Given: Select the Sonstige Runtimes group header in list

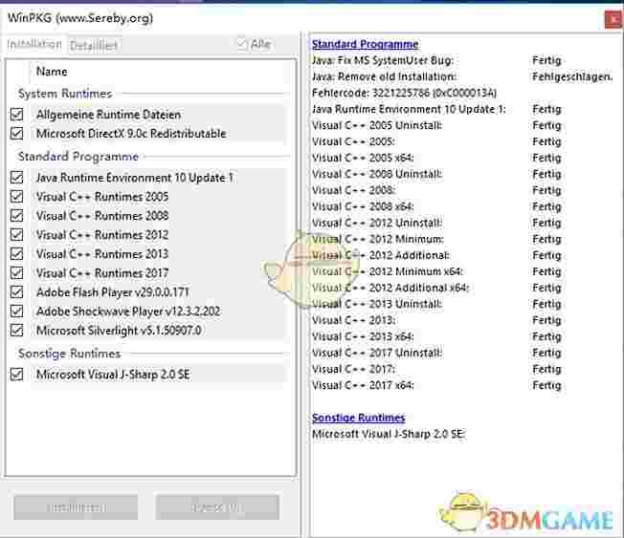Looking at the screenshot, I should click(x=69, y=354).
